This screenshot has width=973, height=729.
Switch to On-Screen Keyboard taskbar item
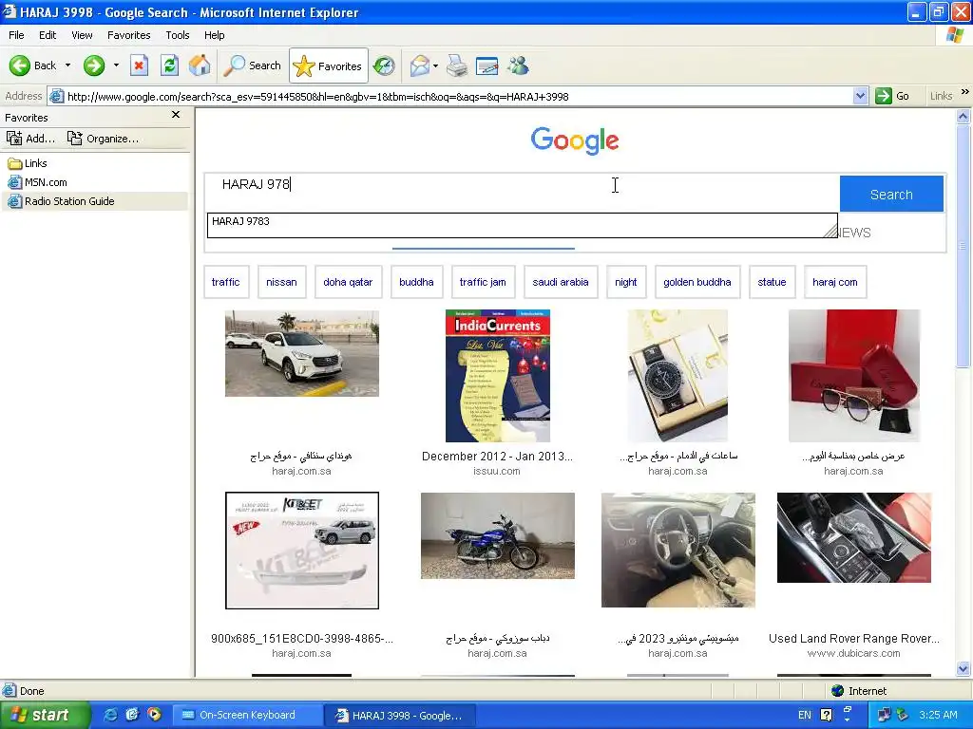click(246, 715)
